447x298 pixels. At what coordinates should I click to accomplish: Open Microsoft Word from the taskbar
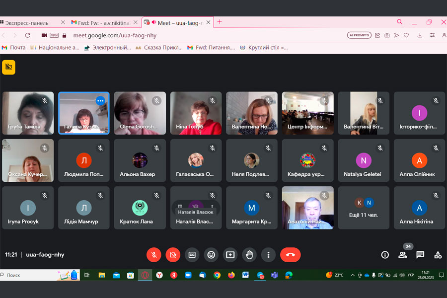(x=245, y=275)
